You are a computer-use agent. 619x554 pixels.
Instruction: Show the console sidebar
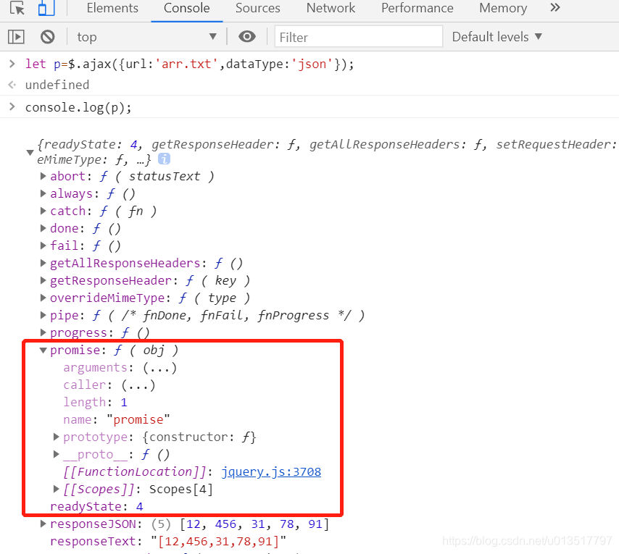click(x=16, y=36)
